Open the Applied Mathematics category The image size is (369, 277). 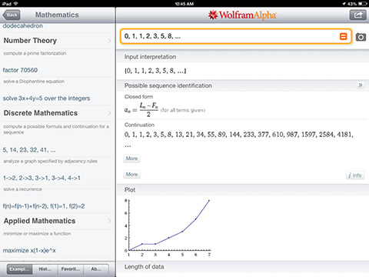[x=58, y=221]
